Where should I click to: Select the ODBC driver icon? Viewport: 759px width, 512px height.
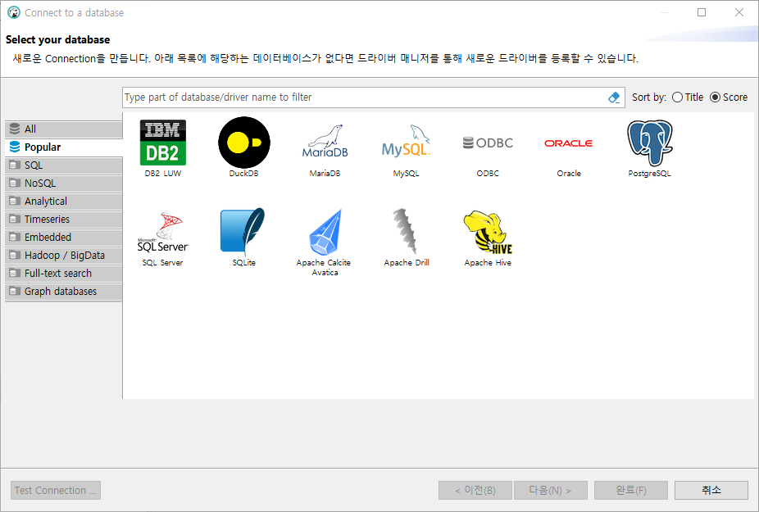488,143
